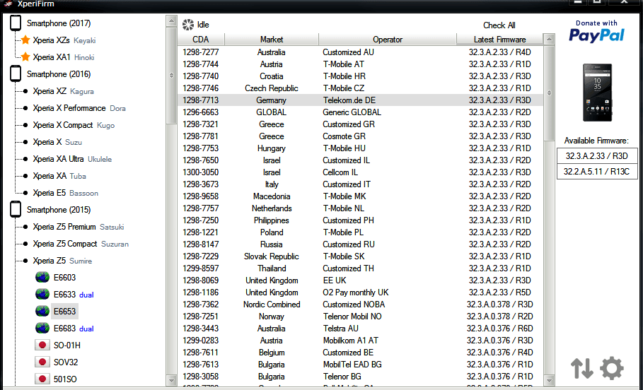Screen dimensions: 643x390
Task: Open the PayPal donate logo
Action: (x=596, y=32)
